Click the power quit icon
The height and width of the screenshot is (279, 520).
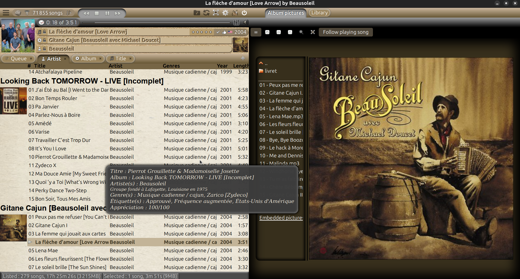(244, 13)
